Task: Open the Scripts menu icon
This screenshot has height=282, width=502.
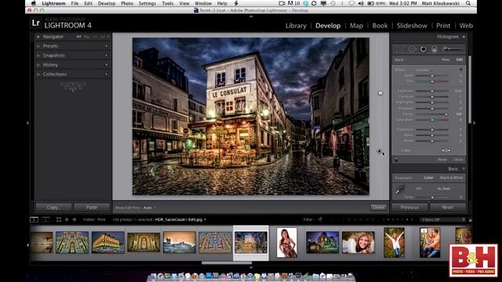Action: click(x=236, y=3)
